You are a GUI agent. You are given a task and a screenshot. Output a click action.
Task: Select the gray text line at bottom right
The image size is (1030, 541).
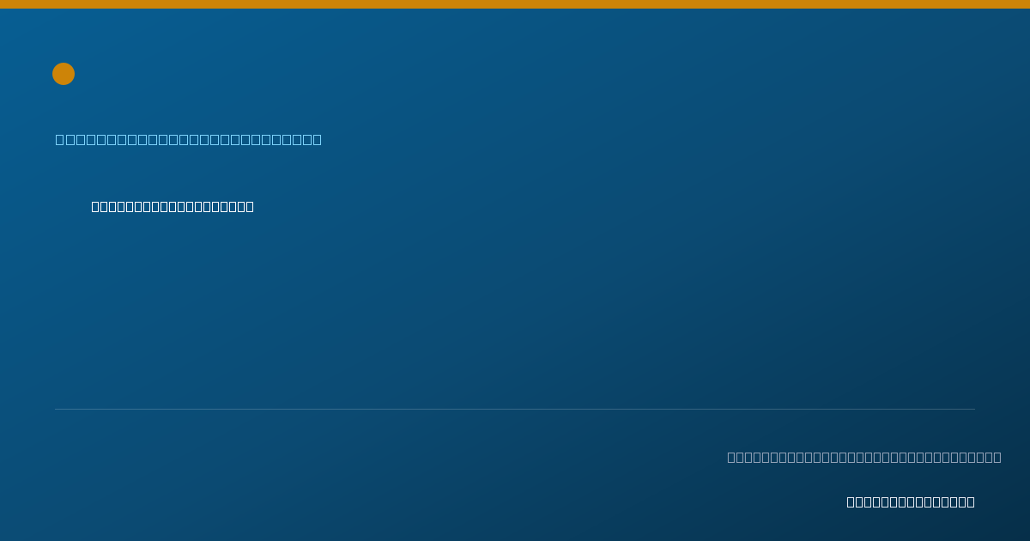tap(864, 457)
